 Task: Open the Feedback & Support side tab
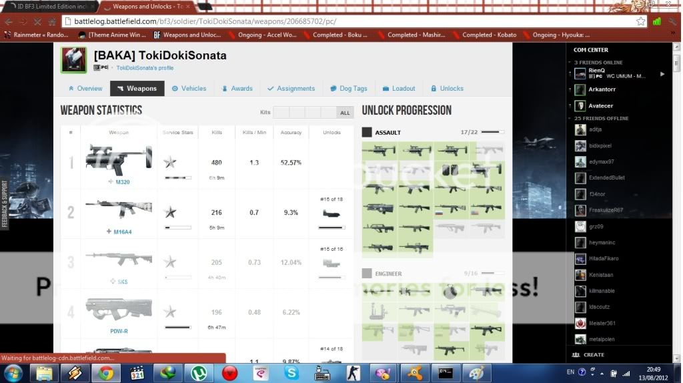point(5,204)
